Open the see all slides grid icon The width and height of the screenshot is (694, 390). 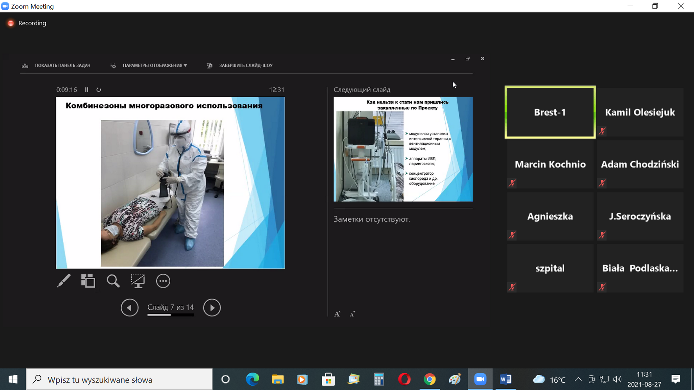tap(88, 281)
